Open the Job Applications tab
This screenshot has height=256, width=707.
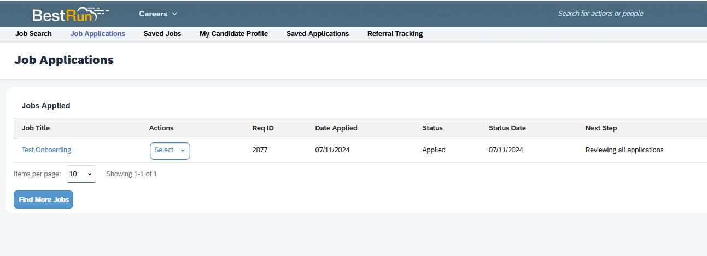(x=97, y=34)
